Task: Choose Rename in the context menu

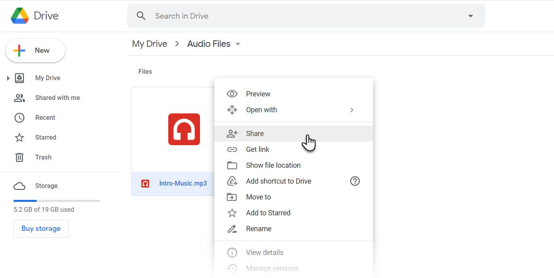Action: (x=259, y=228)
